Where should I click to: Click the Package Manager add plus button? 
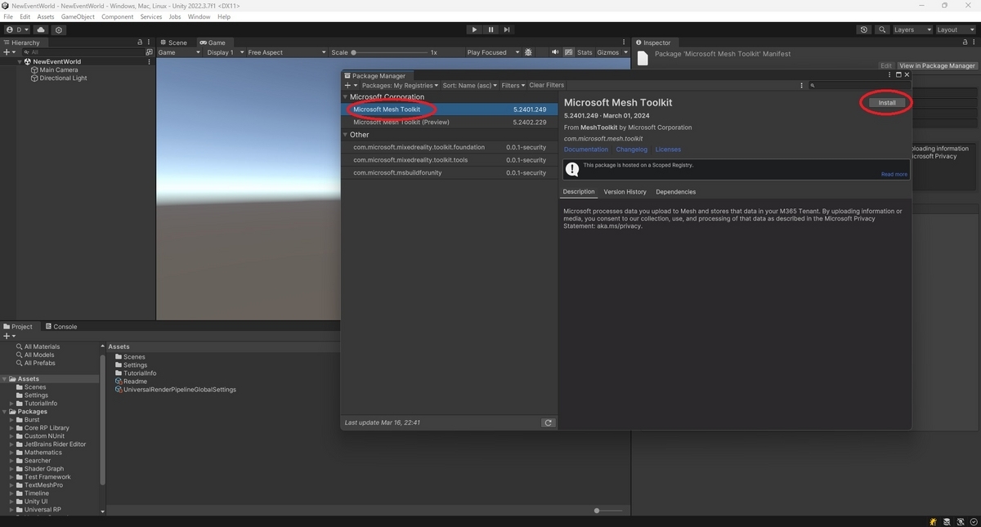[x=350, y=85]
